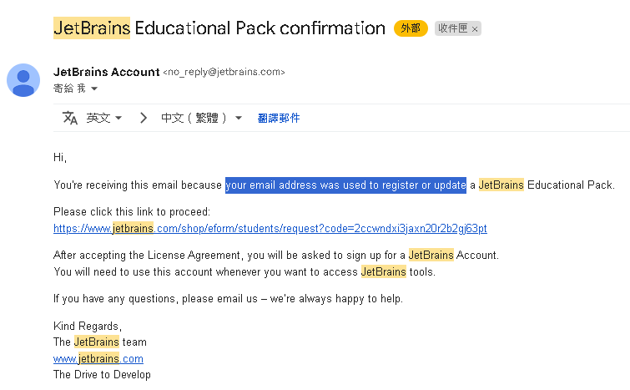Click the translate icon in the translation bar
This screenshot has height=390, width=630.
(70, 118)
